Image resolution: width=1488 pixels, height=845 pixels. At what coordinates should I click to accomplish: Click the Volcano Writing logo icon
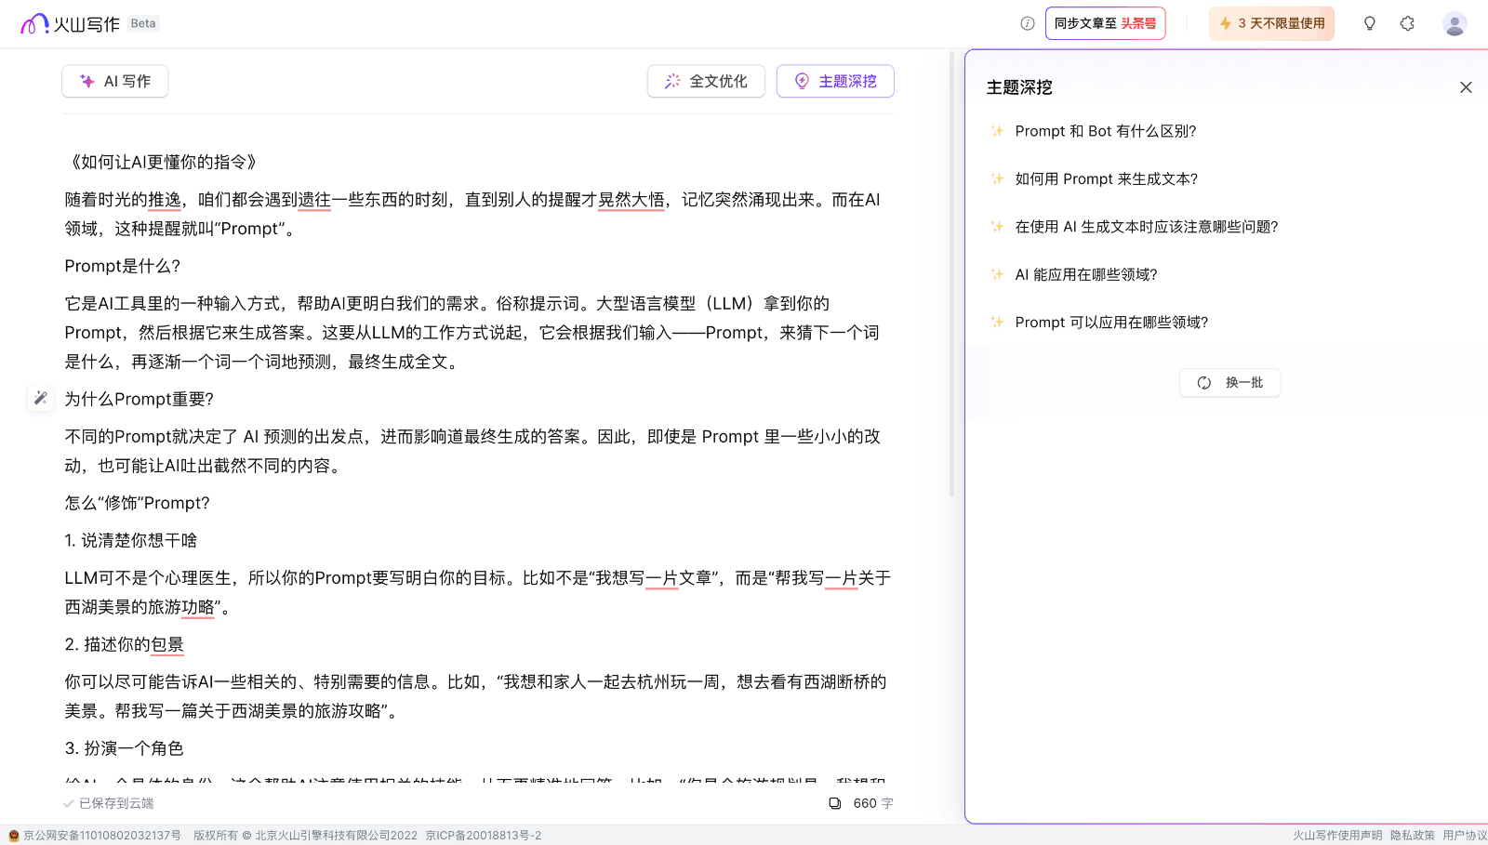pos(34,23)
